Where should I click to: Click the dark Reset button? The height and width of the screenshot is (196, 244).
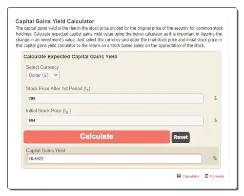pyautogui.click(x=181, y=137)
